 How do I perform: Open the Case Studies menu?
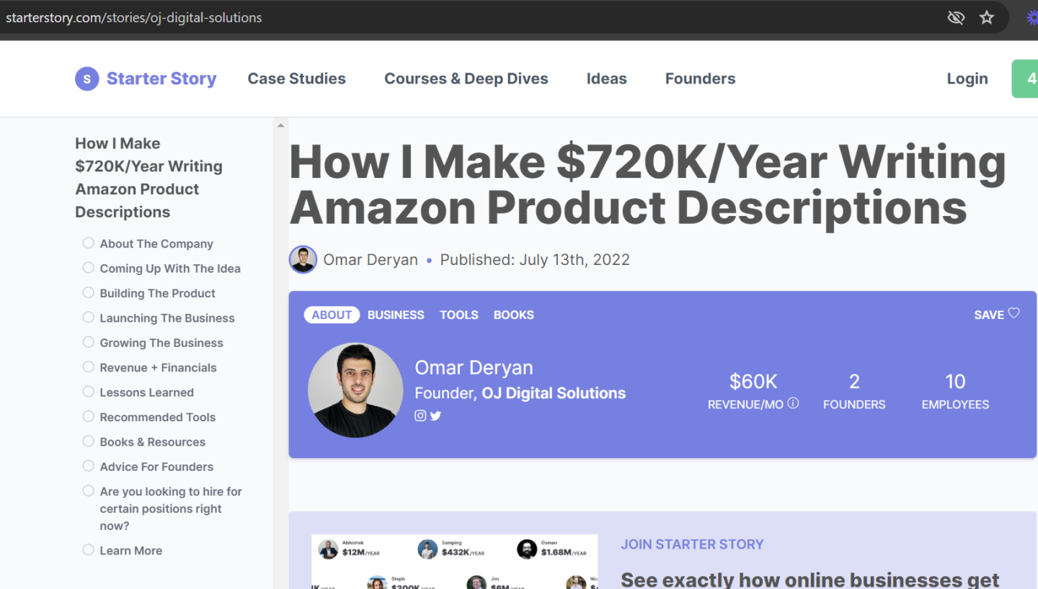tap(296, 78)
